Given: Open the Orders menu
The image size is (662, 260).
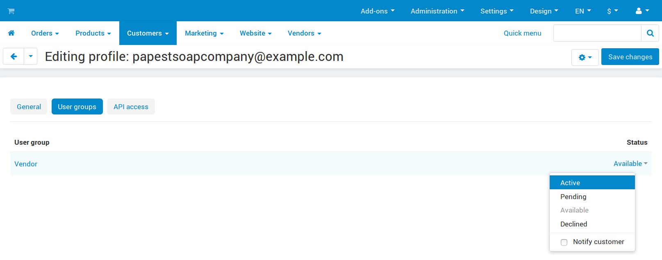Looking at the screenshot, I should pyautogui.click(x=45, y=33).
